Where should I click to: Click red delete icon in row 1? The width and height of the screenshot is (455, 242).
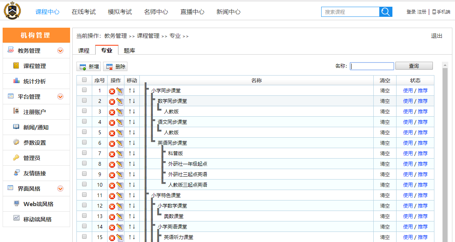click(112, 91)
